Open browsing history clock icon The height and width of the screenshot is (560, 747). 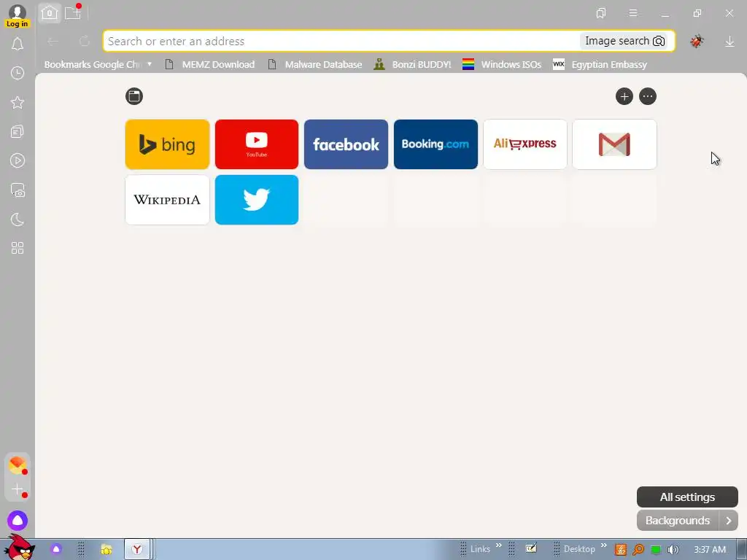pos(18,73)
